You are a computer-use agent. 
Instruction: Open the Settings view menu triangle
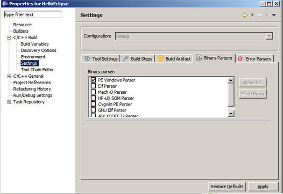point(274,15)
